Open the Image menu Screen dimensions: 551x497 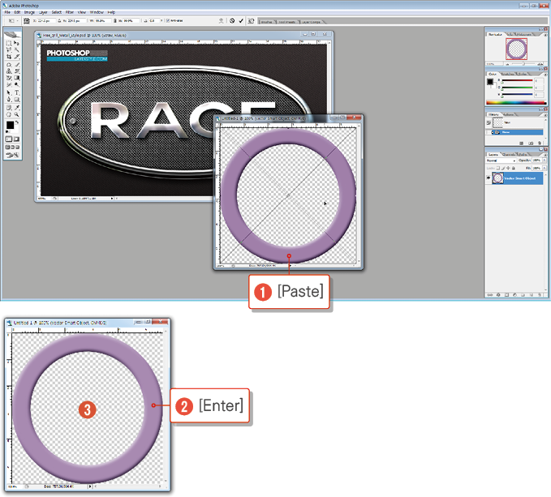[29, 12]
